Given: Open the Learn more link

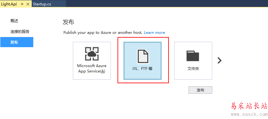Looking at the screenshot, I should 155,33.
